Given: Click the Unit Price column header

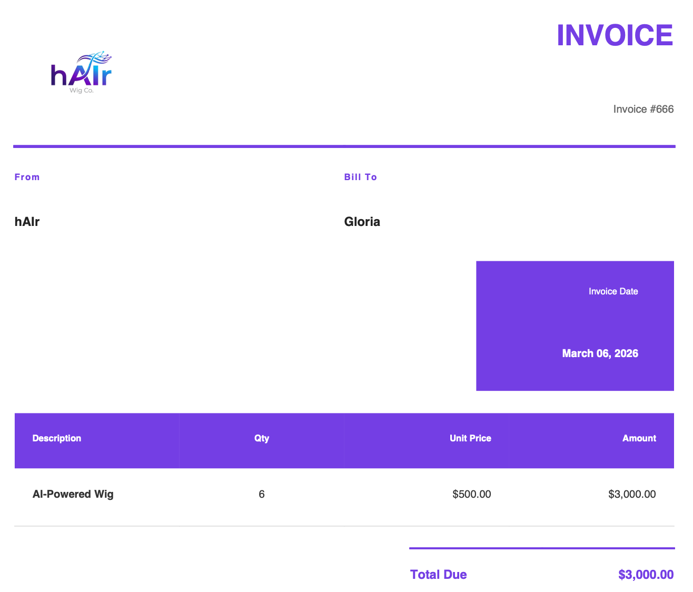Looking at the screenshot, I should (x=470, y=438).
